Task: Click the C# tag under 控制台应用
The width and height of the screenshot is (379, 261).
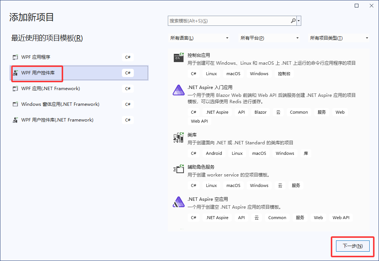Action: tap(194, 73)
